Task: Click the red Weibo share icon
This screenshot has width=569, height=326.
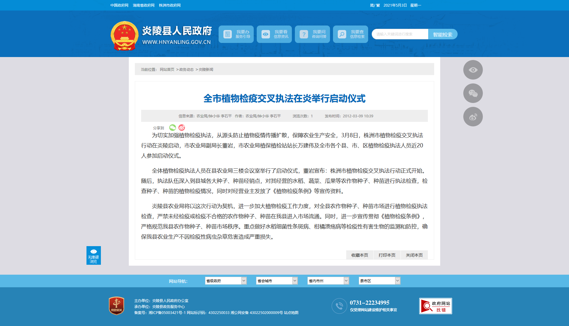Action: pos(182,128)
